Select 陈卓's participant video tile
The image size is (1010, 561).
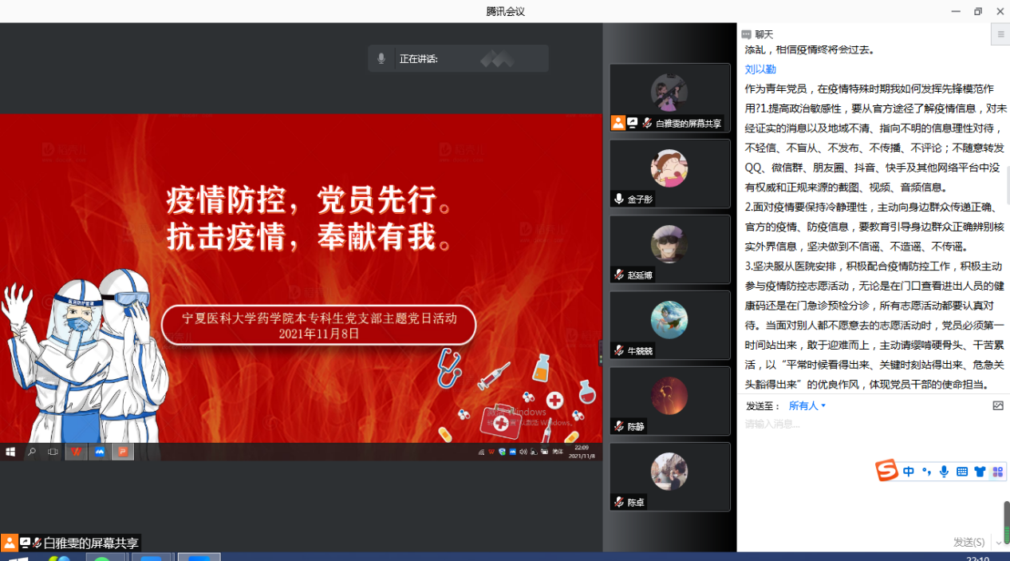pos(669,476)
